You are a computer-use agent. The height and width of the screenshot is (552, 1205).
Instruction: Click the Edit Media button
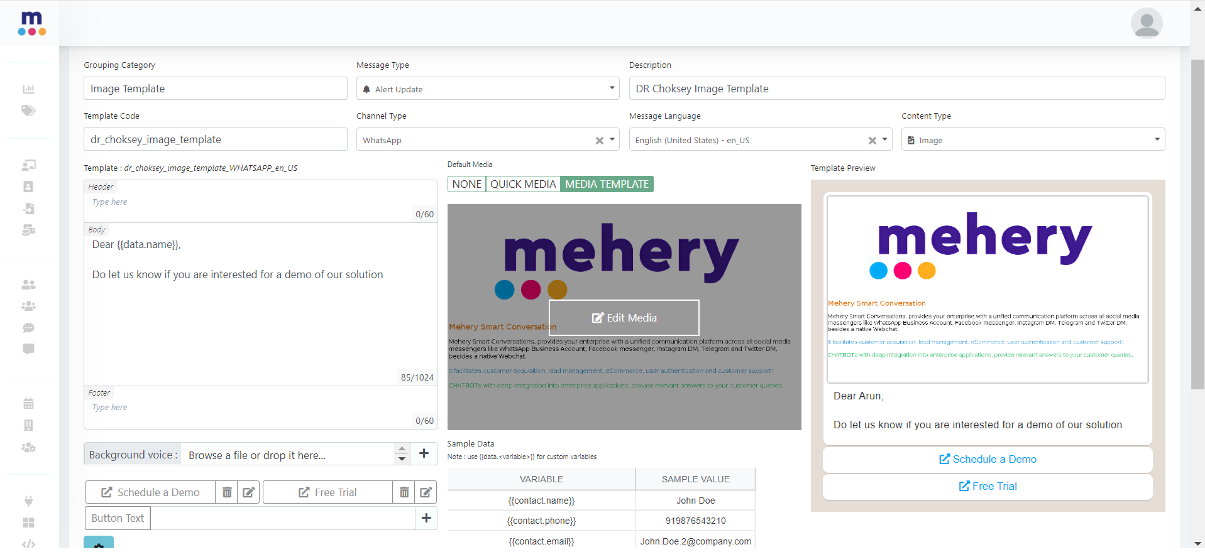(624, 318)
